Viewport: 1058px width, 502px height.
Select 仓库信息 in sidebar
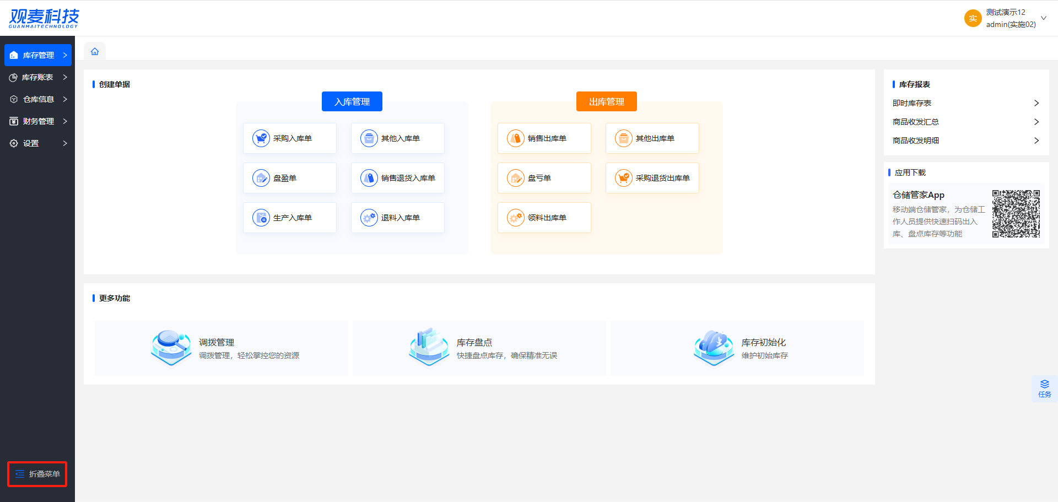(38, 99)
